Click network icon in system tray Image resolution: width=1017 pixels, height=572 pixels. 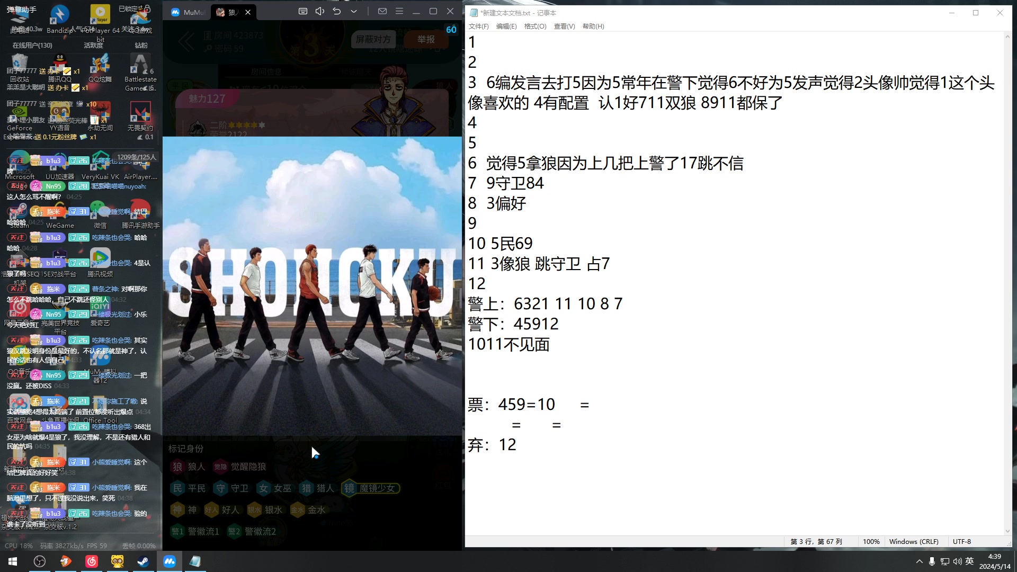944,561
